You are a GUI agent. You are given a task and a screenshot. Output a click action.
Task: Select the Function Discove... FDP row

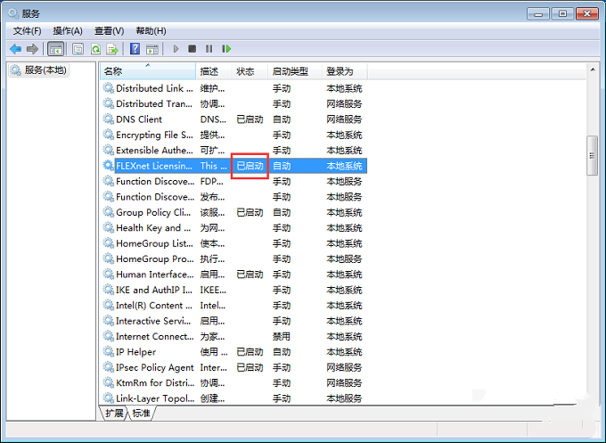click(x=233, y=181)
